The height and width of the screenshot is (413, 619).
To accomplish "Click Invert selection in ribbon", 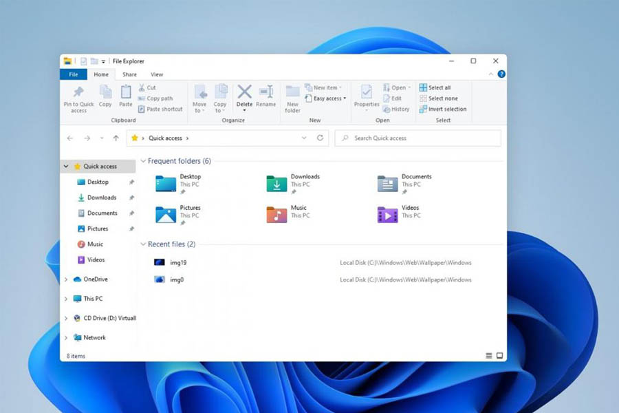I will 442,109.
